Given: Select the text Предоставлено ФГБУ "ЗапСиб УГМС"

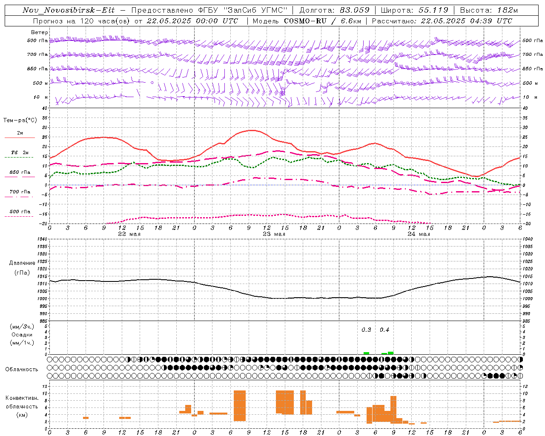Looking at the screenshot, I should [209, 10].
